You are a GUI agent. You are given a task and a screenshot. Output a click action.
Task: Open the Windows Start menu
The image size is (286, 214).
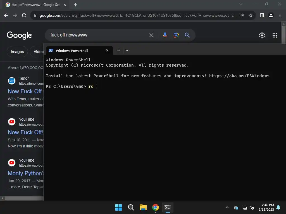pyautogui.click(x=118, y=207)
